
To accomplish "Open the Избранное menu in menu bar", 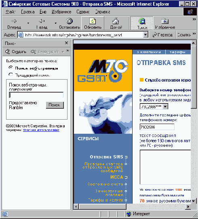I will pyautogui.click(x=61, y=12).
